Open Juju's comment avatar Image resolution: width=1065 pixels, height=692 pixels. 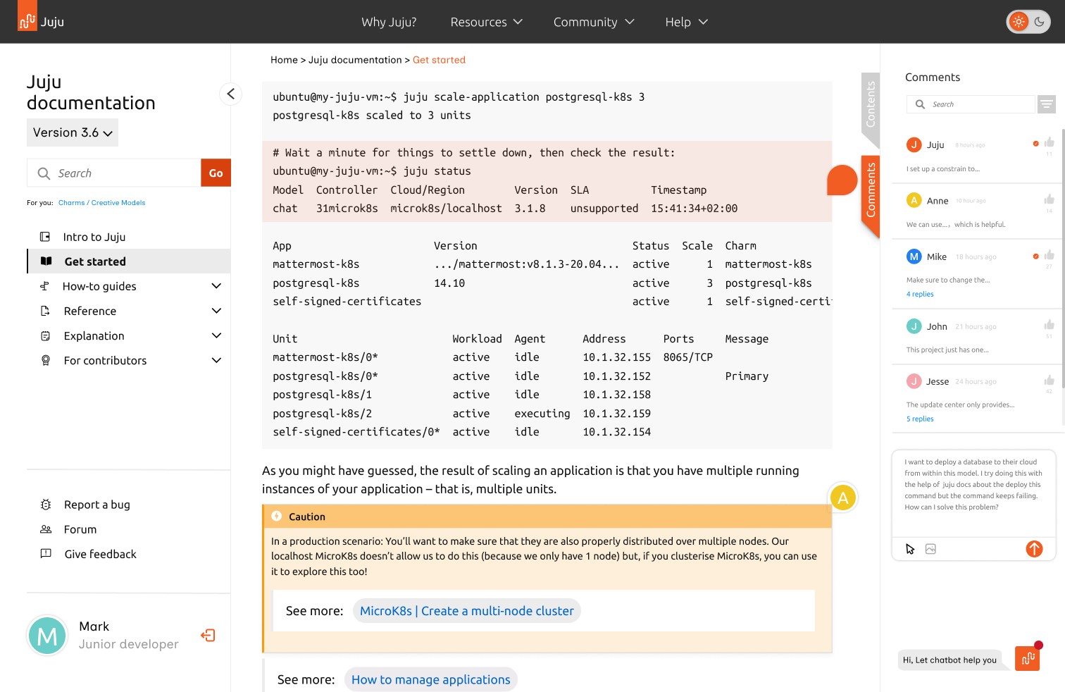[x=914, y=144]
